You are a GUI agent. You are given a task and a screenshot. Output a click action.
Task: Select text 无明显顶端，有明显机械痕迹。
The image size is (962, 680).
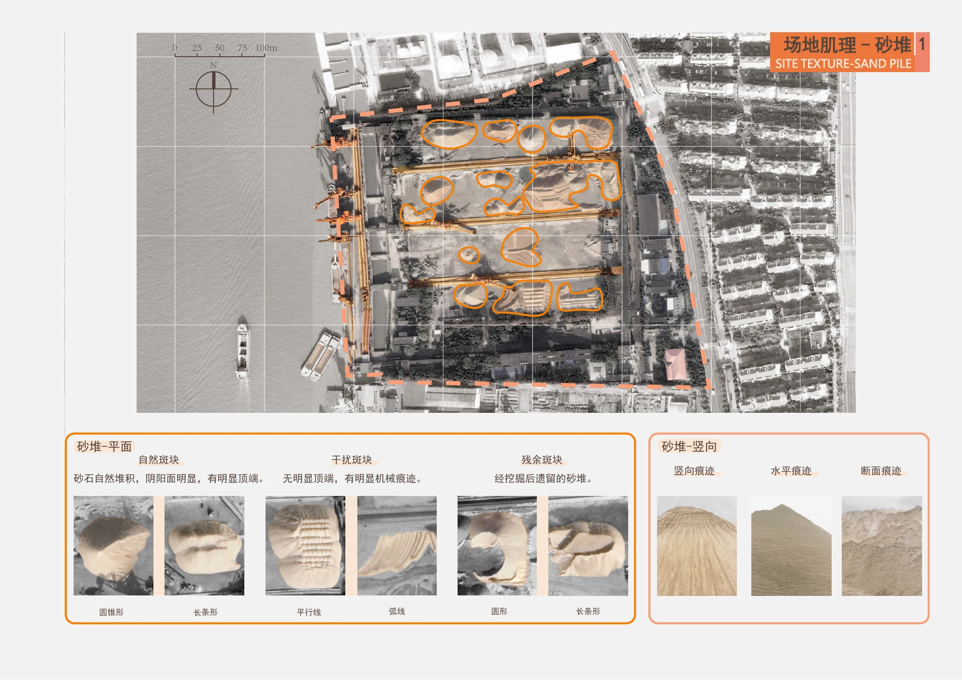coord(353,479)
